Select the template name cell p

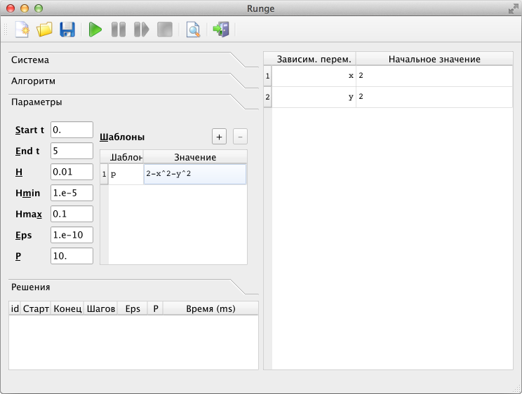tap(126, 174)
